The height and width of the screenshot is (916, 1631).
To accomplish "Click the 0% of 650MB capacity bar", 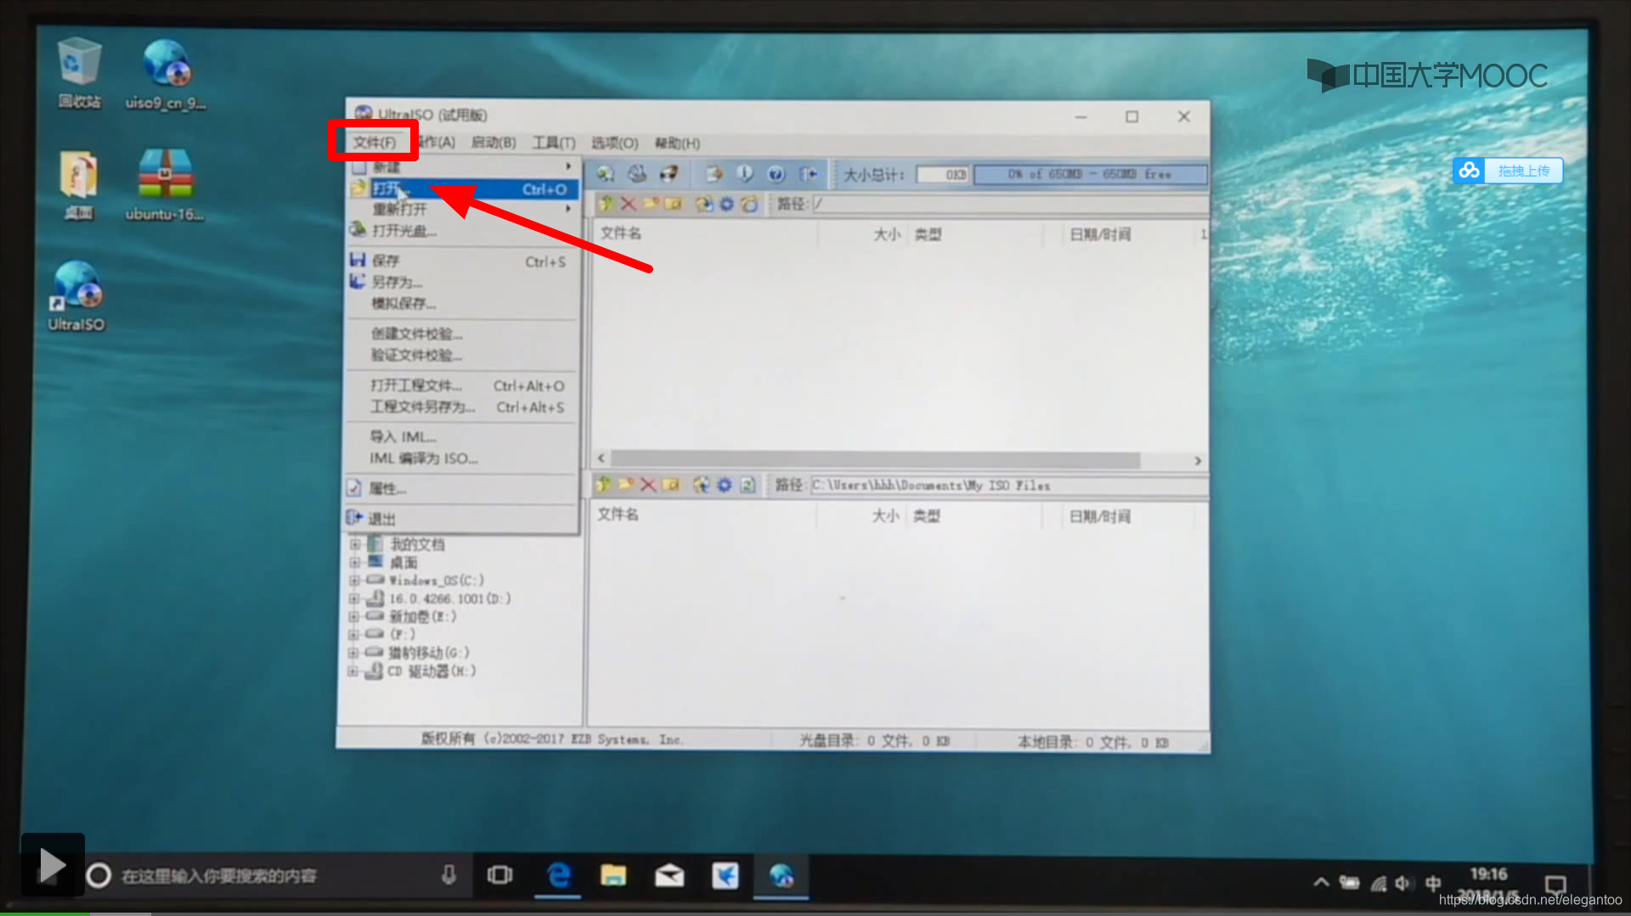I will 1090,174.
